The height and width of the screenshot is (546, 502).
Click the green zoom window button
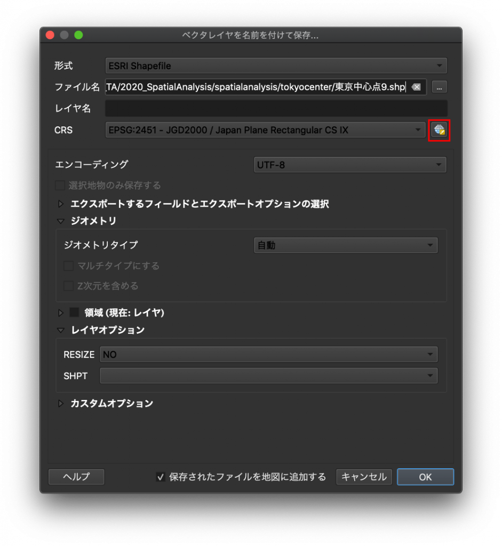coord(79,35)
